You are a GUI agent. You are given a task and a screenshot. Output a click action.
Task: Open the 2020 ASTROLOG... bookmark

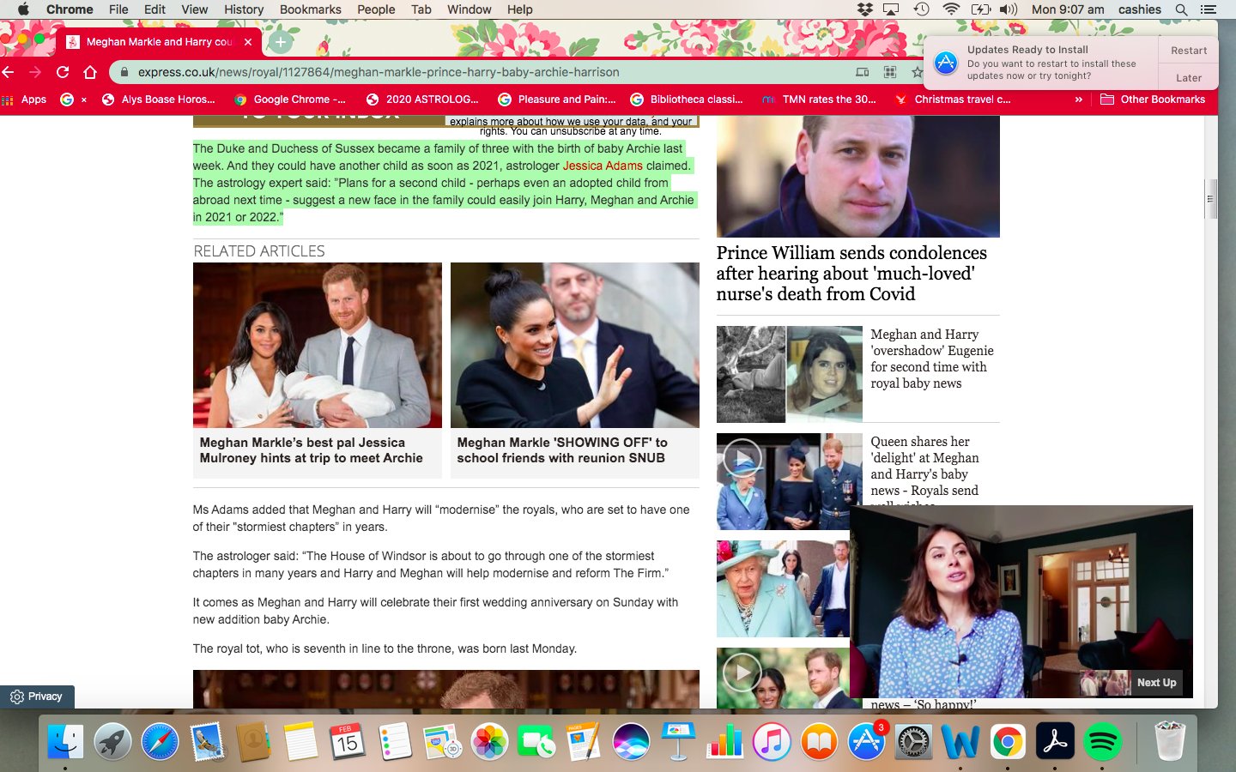point(422,100)
